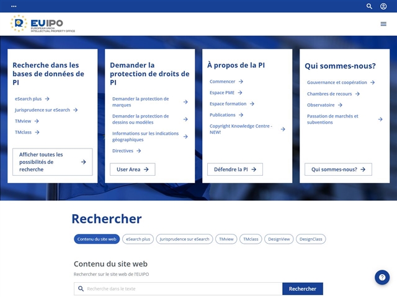
Task: Click heading Demander la protection de droits de PI
Action: [x=149, y=74]
